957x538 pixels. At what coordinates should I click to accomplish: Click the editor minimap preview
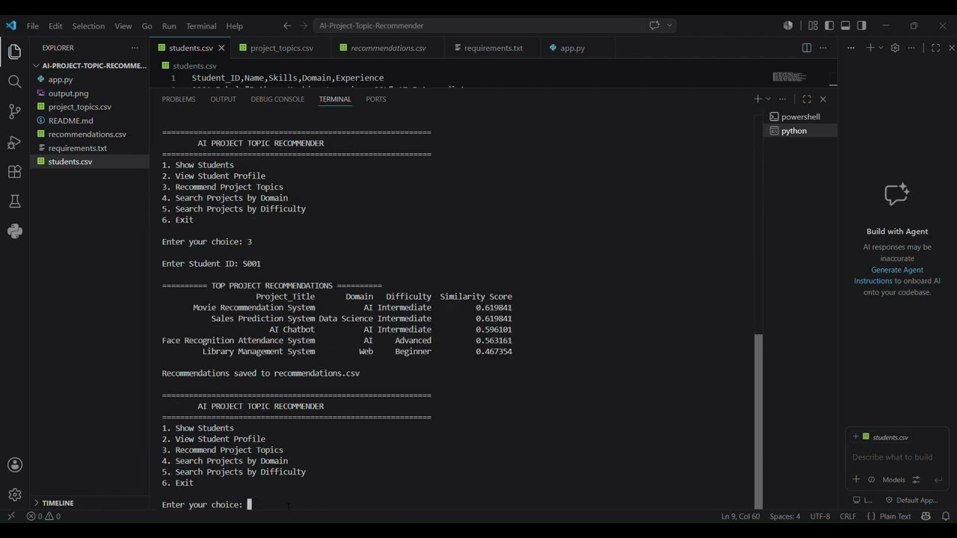coord(789,77)
